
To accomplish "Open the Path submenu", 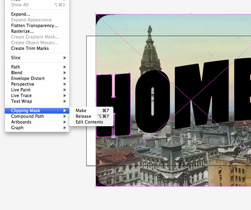I will pyautogui.click(x=37, y=67).
